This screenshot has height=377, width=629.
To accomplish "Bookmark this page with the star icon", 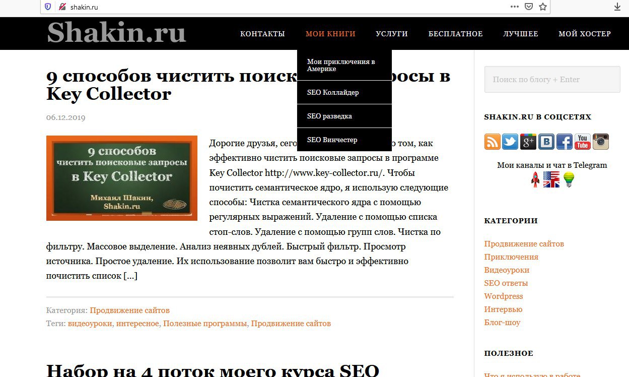I will tap(542, 7).
